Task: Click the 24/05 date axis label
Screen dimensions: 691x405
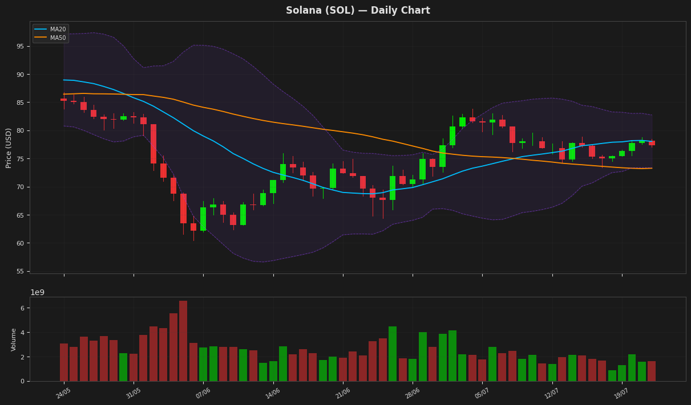Action: tap(63, 393)
